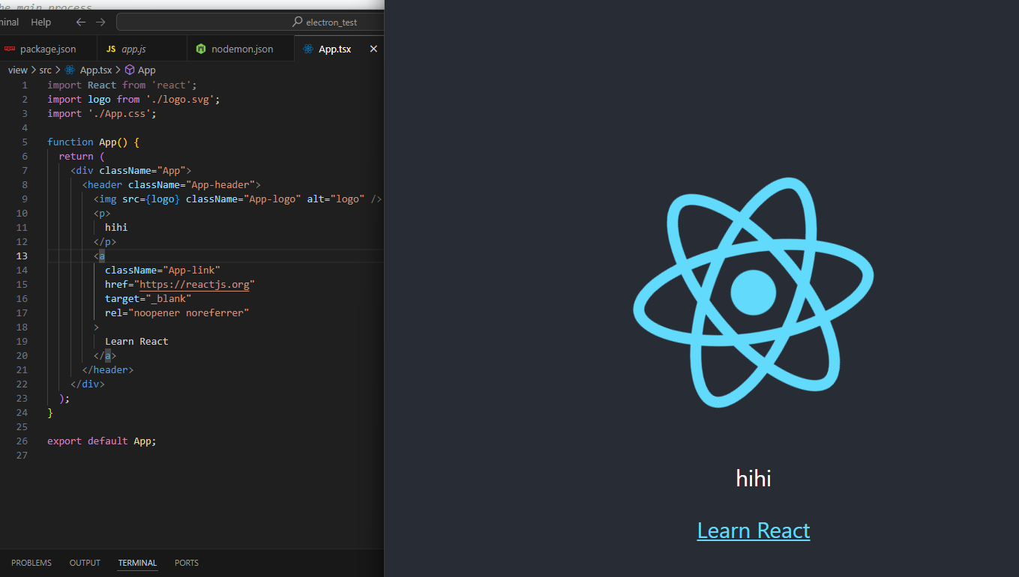Click the hihi text in app preview
This screenshot has width=1019, height=577.
[754, 478]
